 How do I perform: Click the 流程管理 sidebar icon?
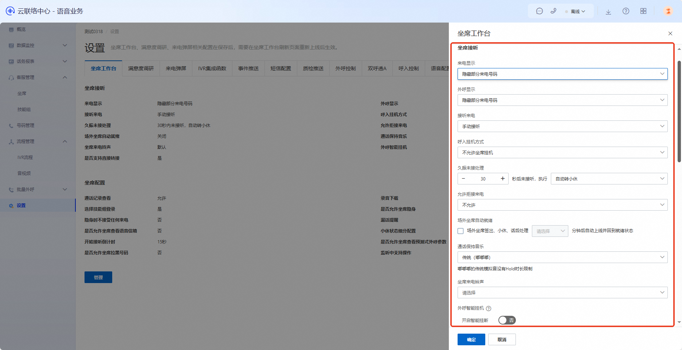(11, 142)
